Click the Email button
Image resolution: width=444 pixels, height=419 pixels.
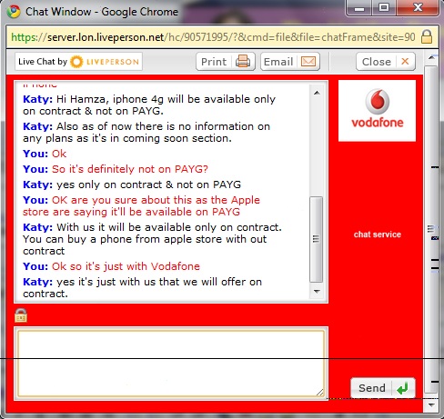point(290,62)
